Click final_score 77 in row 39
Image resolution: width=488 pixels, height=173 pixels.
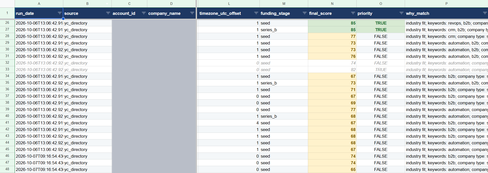[x=332, y=110]
